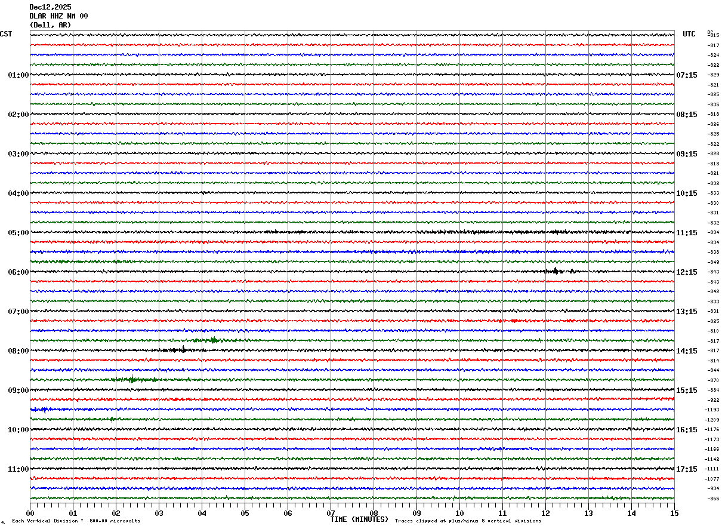Click the 07:15 UTC time label

(x=686, y=75)
